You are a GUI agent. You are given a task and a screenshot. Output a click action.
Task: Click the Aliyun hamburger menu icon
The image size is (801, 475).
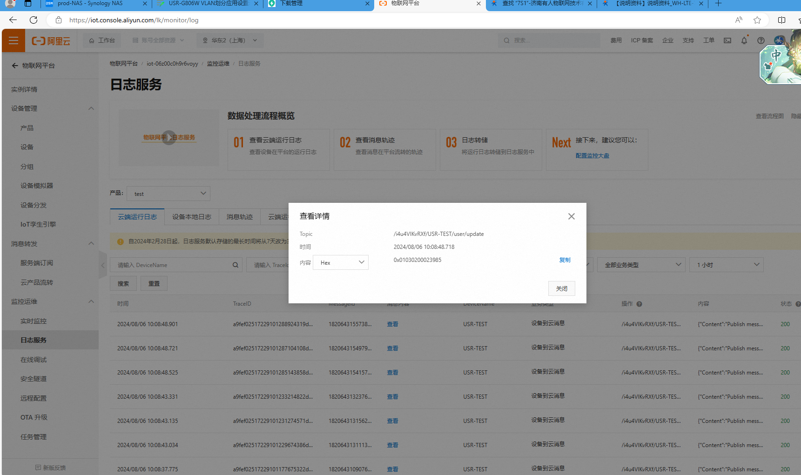13,40
